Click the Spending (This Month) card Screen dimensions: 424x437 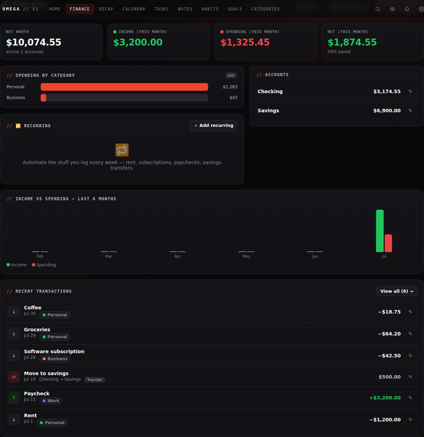point(266,42)
